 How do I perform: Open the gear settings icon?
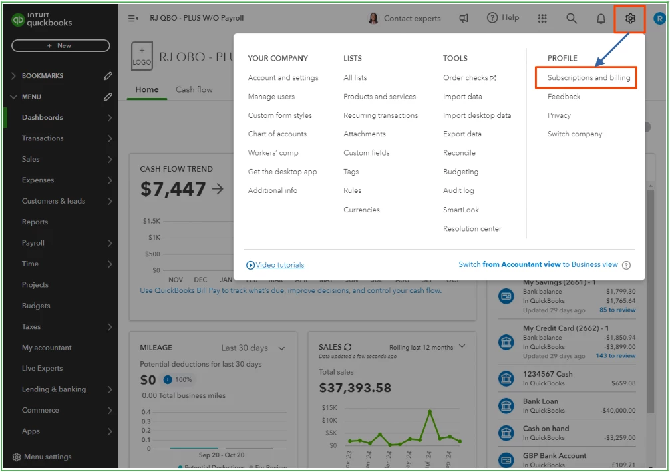[x=630, y=19]
